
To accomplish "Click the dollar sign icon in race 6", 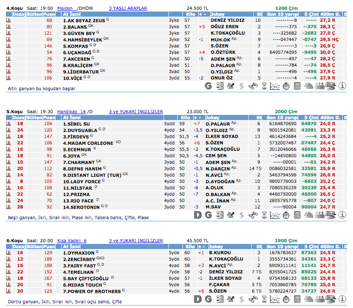I will click(242, 299).
